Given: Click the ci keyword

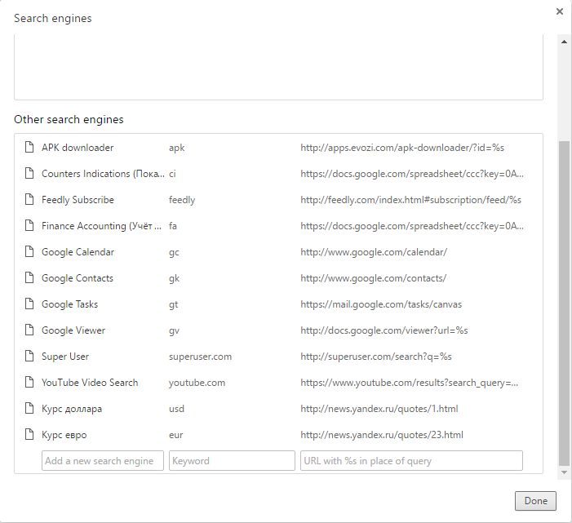Looking at the screenshot, I should pyautogui.click(x=172, y=174).
